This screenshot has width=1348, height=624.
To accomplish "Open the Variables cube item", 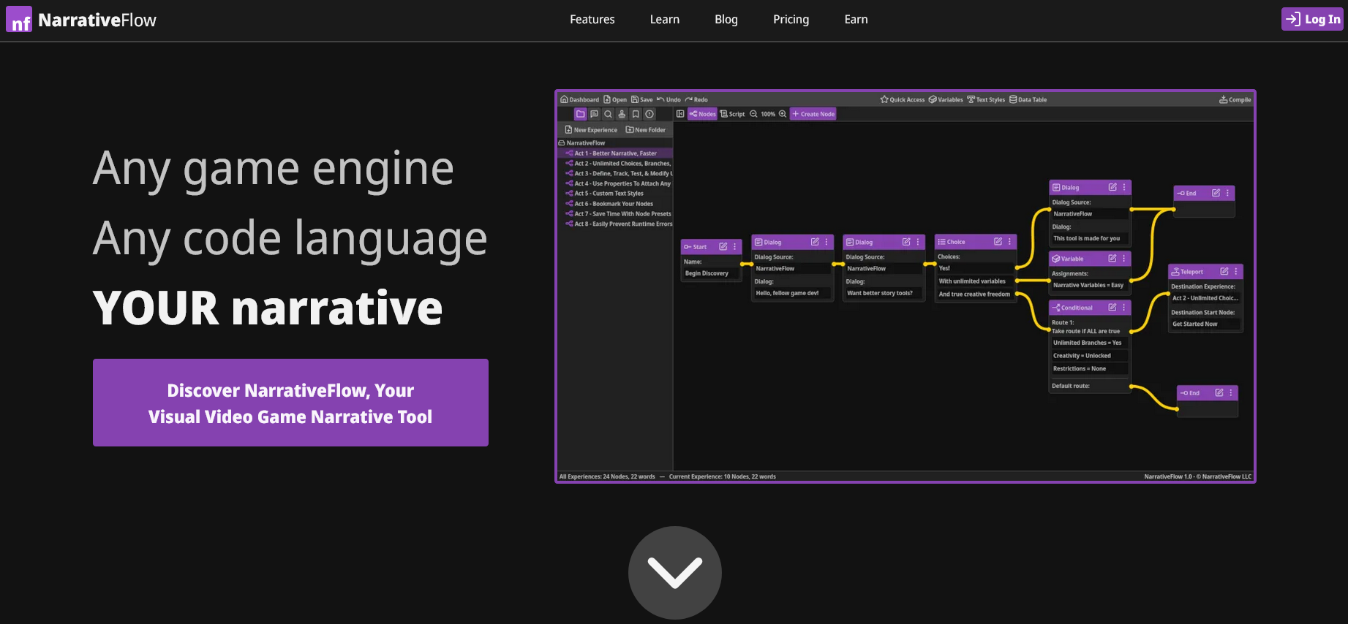I will click(946, 99).
